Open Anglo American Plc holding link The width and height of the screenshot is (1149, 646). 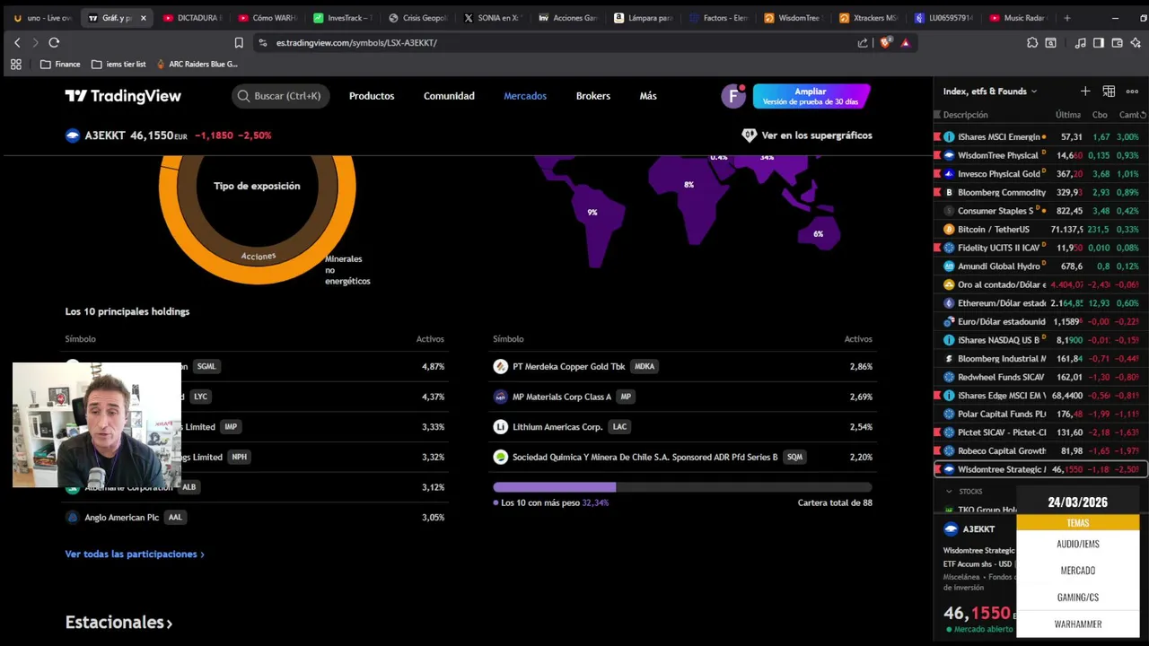click(121, 518)
